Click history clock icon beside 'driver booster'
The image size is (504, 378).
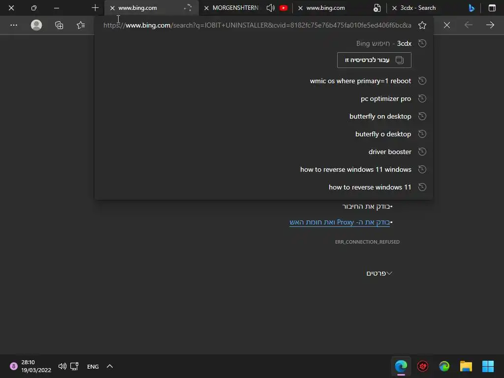click(x=422, y=152)
